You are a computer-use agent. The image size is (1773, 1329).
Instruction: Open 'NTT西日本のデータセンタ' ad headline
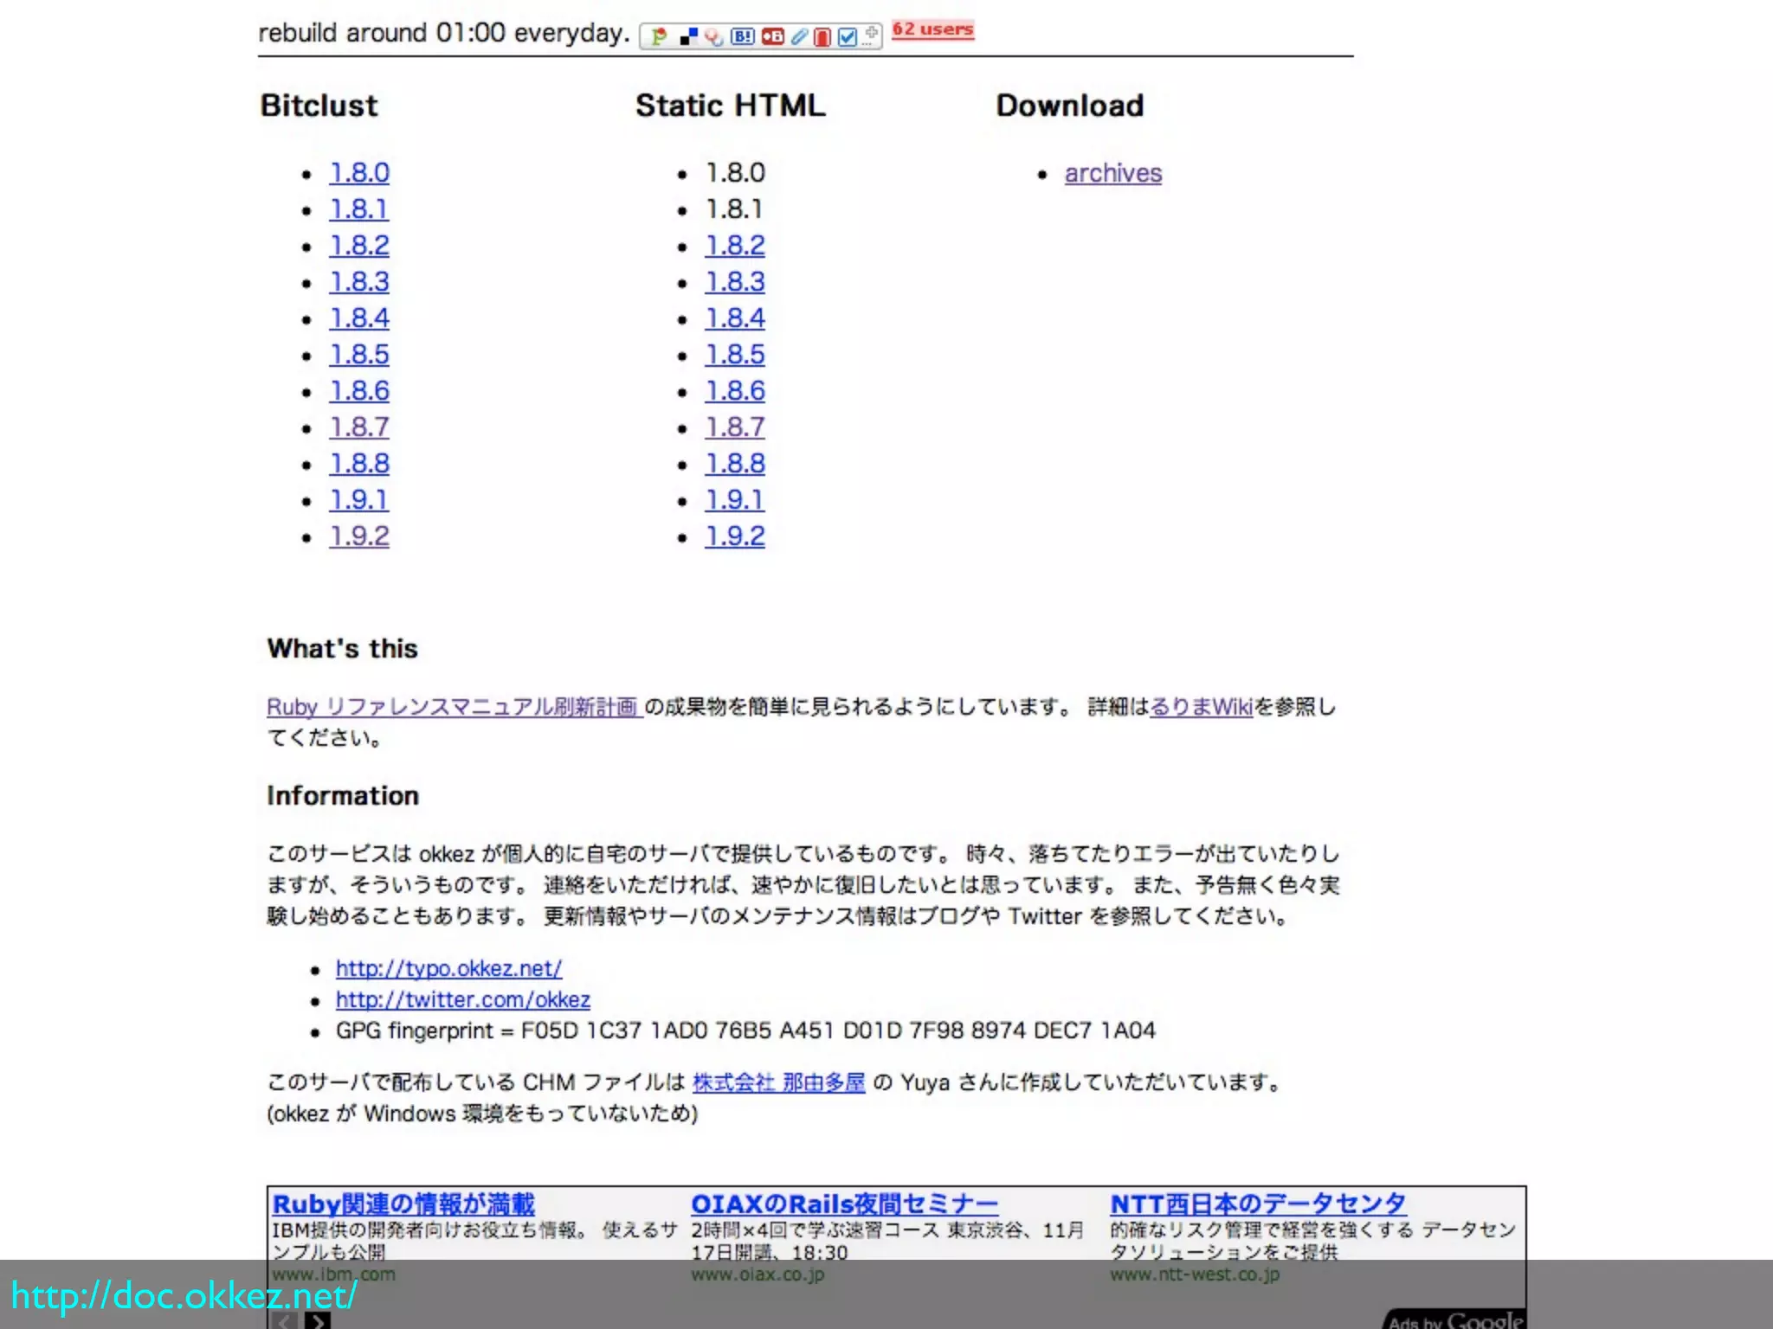[x=1258, y=1204]
